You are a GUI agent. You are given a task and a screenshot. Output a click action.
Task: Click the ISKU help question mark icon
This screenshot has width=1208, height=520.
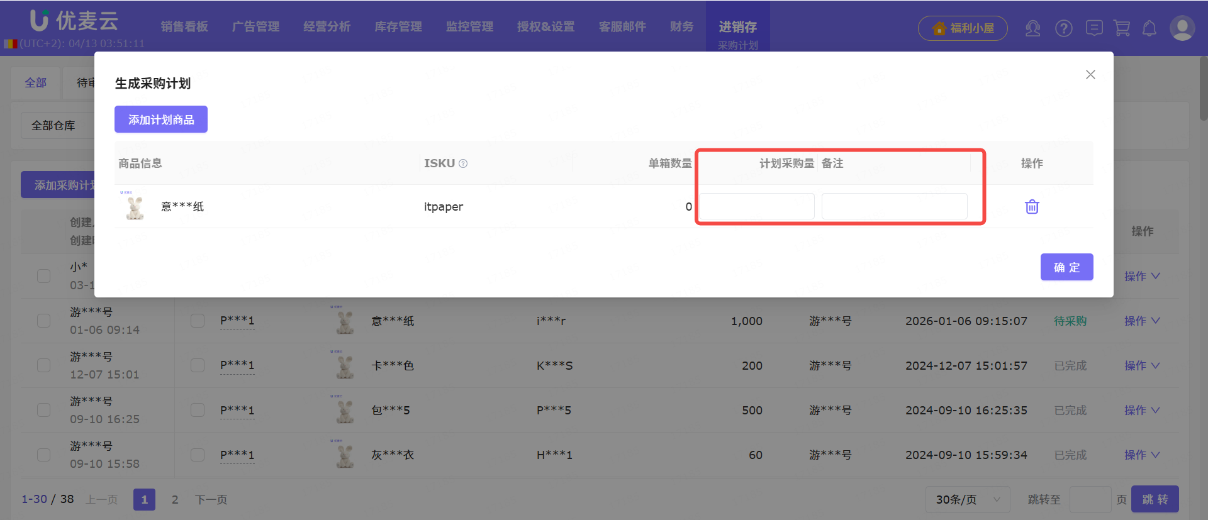(x=463, y=163)
